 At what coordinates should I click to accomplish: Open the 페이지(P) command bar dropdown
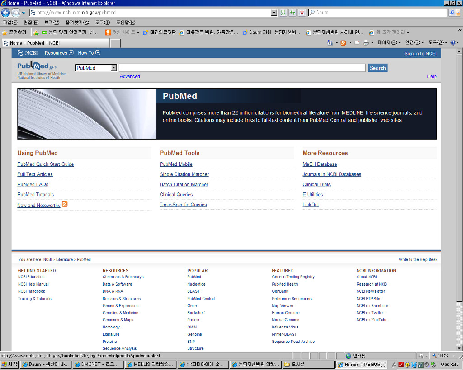(389, 43)
